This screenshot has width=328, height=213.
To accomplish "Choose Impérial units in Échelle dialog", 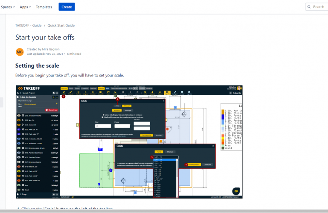I will [117, 111].
